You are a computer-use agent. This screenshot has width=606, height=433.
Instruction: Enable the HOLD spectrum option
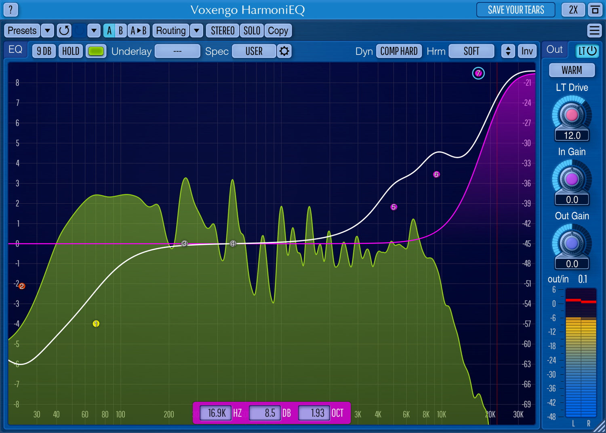coord(71,51)
